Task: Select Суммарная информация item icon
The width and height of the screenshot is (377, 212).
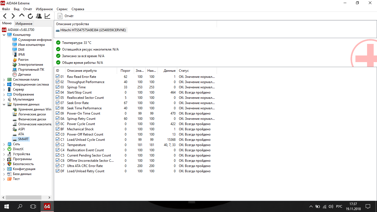Action: (x=15, y=40)
